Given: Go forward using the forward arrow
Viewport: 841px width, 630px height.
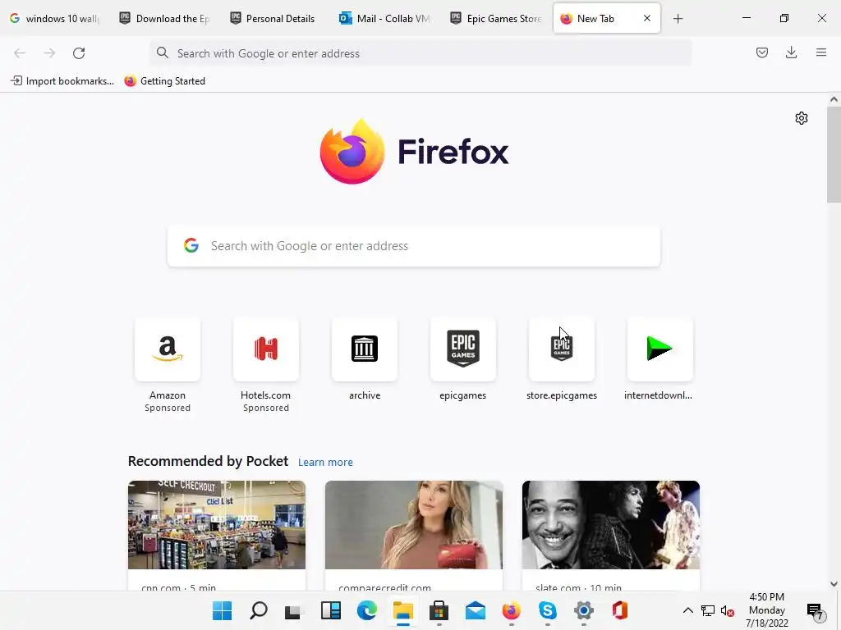Looking at the screenshot, I should point(49,53).
